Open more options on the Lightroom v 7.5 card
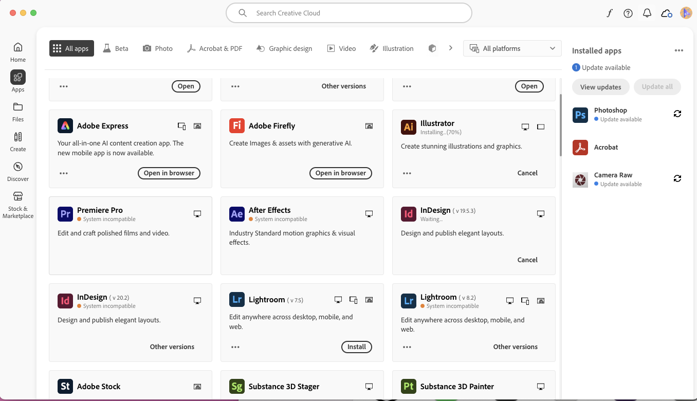The image size is (697, 401). point(235,347)
